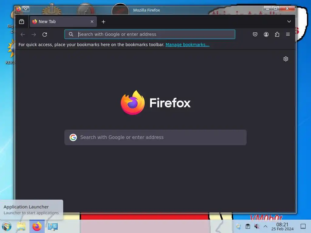Open Save to Pocket button
Viewport: 311px width, 233px height.
[x=255, y=34]
